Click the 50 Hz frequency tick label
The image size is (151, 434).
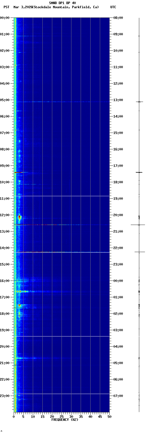(109, 417)
